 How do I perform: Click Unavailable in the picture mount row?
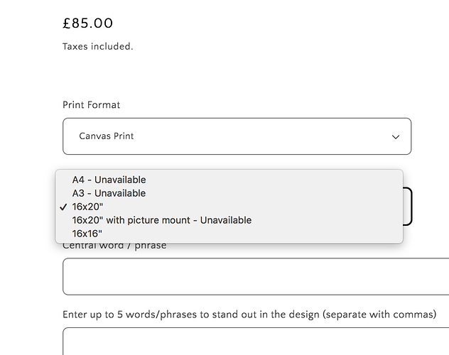click(226, 220)
